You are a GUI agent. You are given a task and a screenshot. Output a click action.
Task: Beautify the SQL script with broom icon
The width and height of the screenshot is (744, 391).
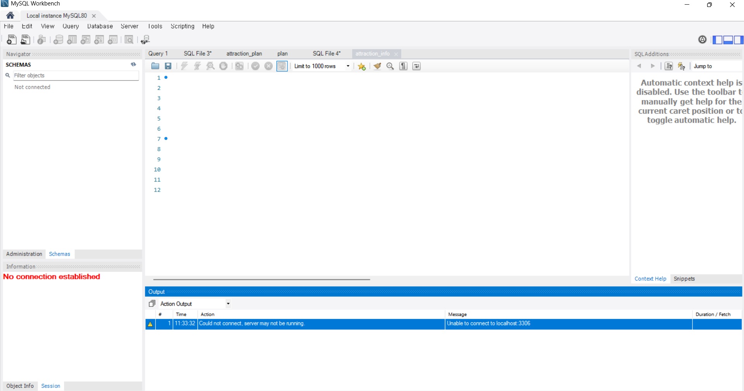[377, 66]
